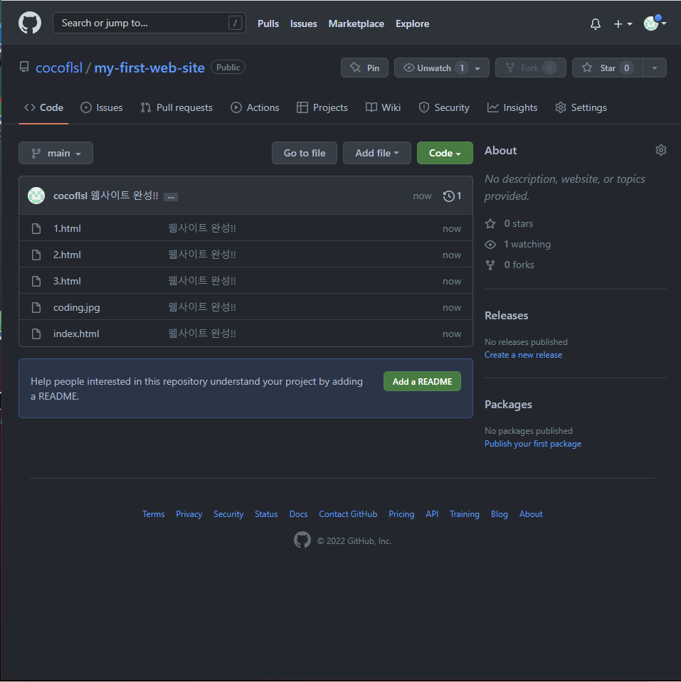Switch to the repository Issues tab
681x682 pixels.
click(102, 107)
